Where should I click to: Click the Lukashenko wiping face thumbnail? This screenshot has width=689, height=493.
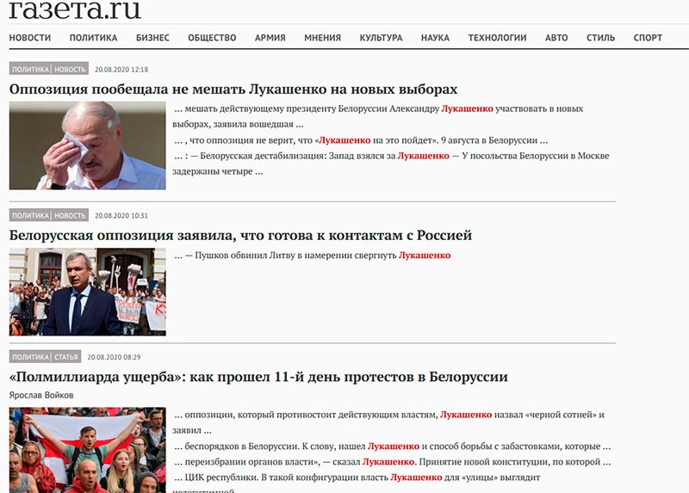tap(88, 145)
